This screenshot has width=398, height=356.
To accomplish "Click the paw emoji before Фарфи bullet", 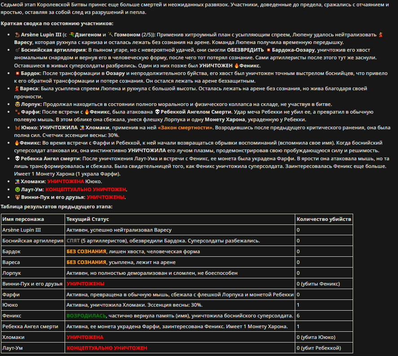I will click(17, 112).
